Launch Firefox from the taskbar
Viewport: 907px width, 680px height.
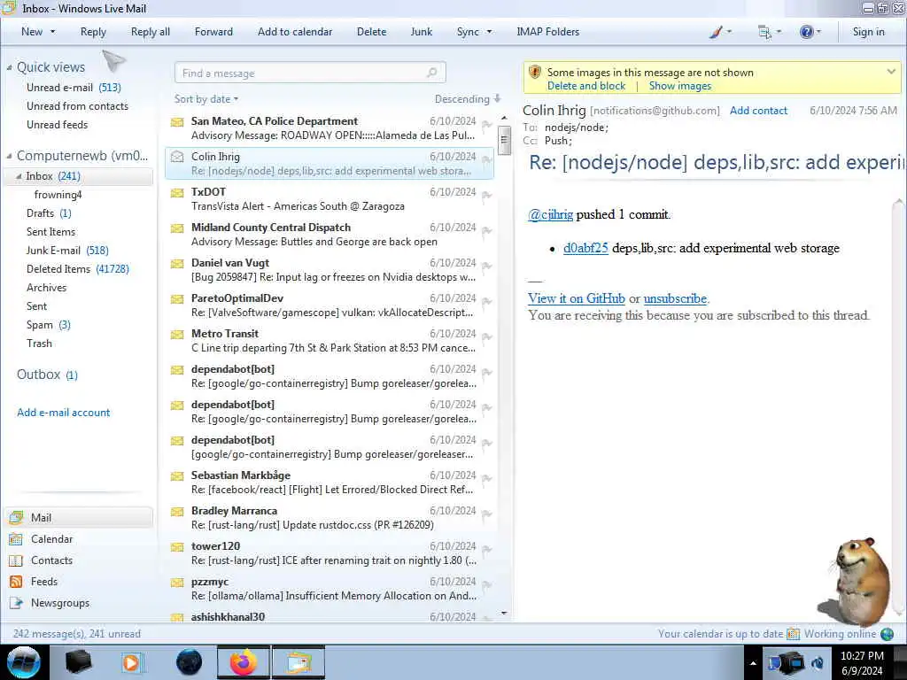[243, 662]
